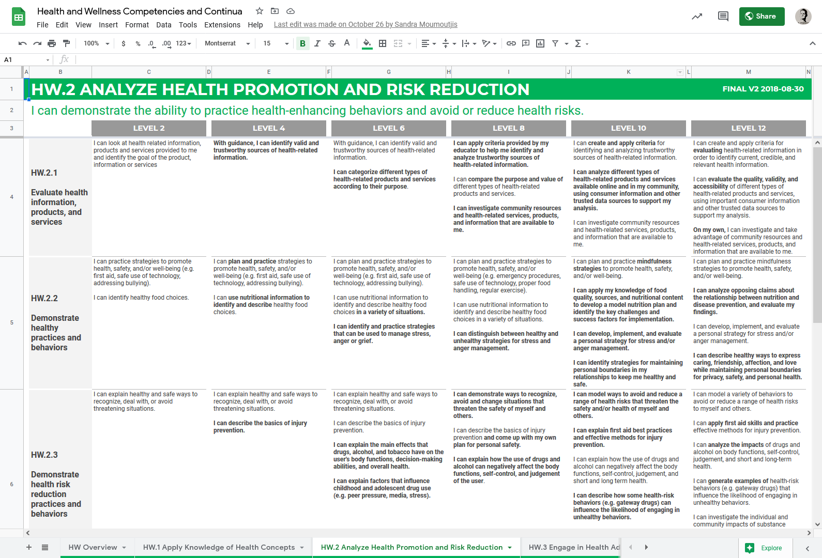Click the green Share button

pyautogui.click(x=762, y=17)
